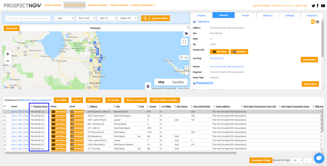Click the Customize Fields button

[x=261, y=160]
